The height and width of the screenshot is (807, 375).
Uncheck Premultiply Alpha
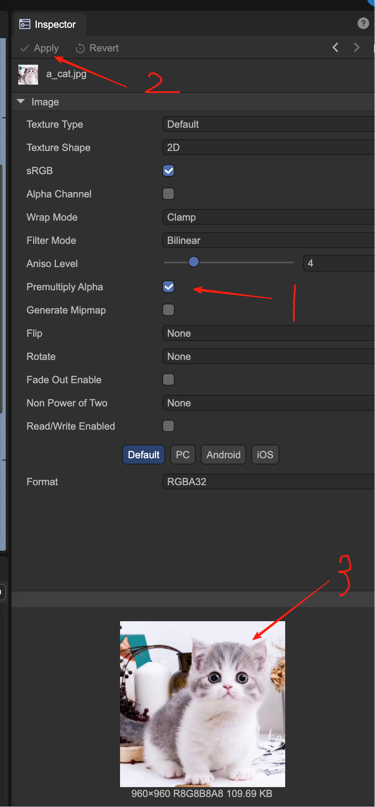tap(168, 287)
